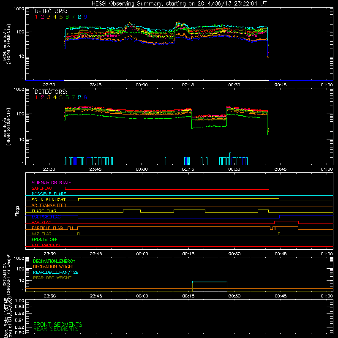Click the FLARE_FLAG label
Viewport: 338px width, 338px height.
[x=44, y=211]
